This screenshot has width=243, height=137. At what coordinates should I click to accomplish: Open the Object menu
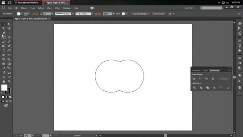[x=24, y=8]
